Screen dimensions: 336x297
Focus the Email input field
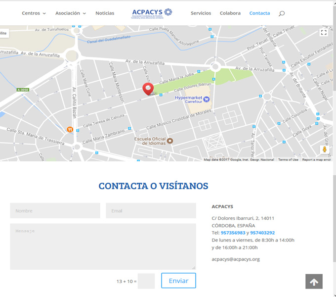(x=151, y=211)
